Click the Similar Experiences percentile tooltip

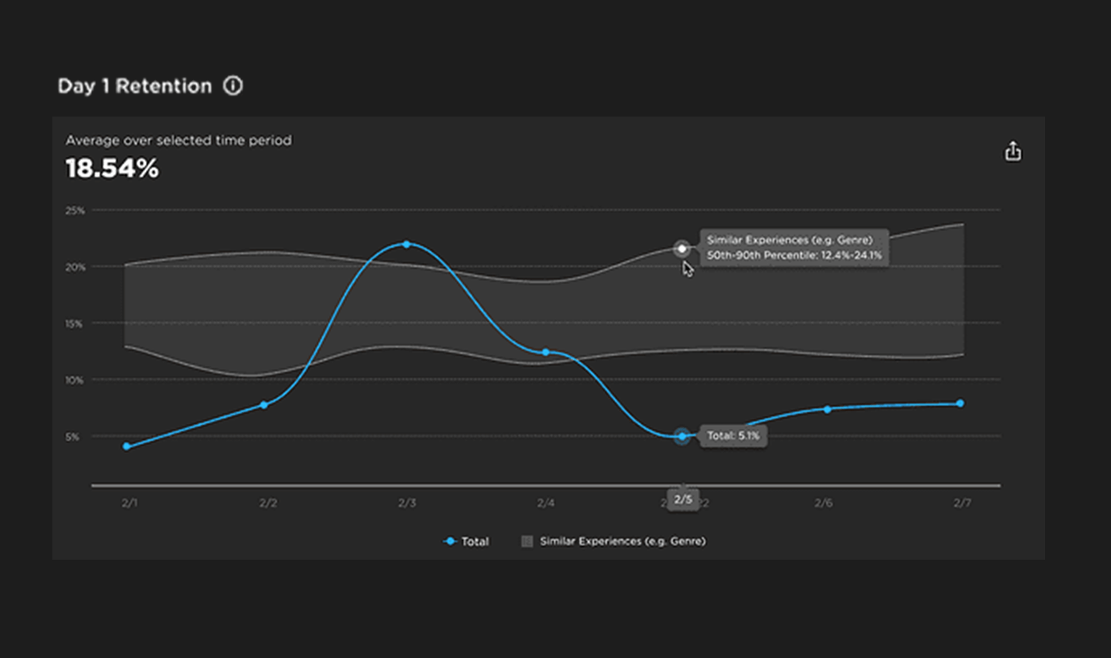click(x=794, y=247)
